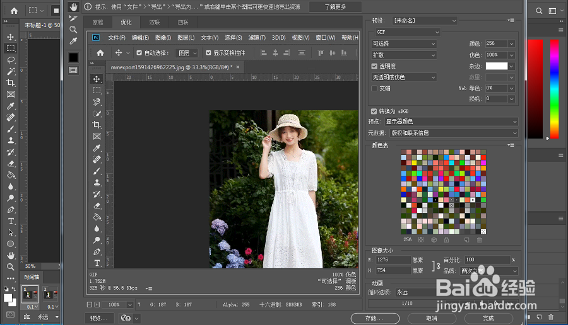This screenshot has height=325, width=568.
Task: Select the Eraser tool in the main left toolbar
Action: point(11,164)
